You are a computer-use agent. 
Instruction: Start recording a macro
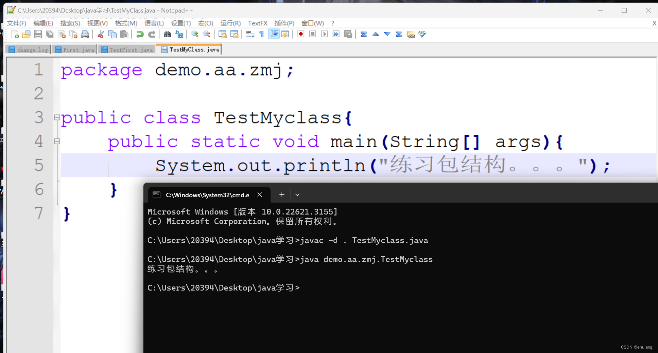tap(300, 34)
